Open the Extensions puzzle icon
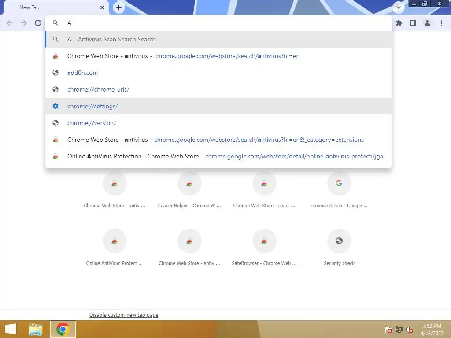451x338 pixels. 399,23
